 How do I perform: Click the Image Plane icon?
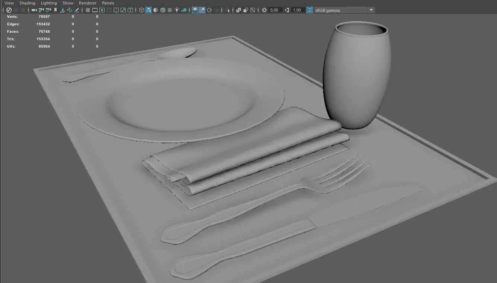coord(62,10)
